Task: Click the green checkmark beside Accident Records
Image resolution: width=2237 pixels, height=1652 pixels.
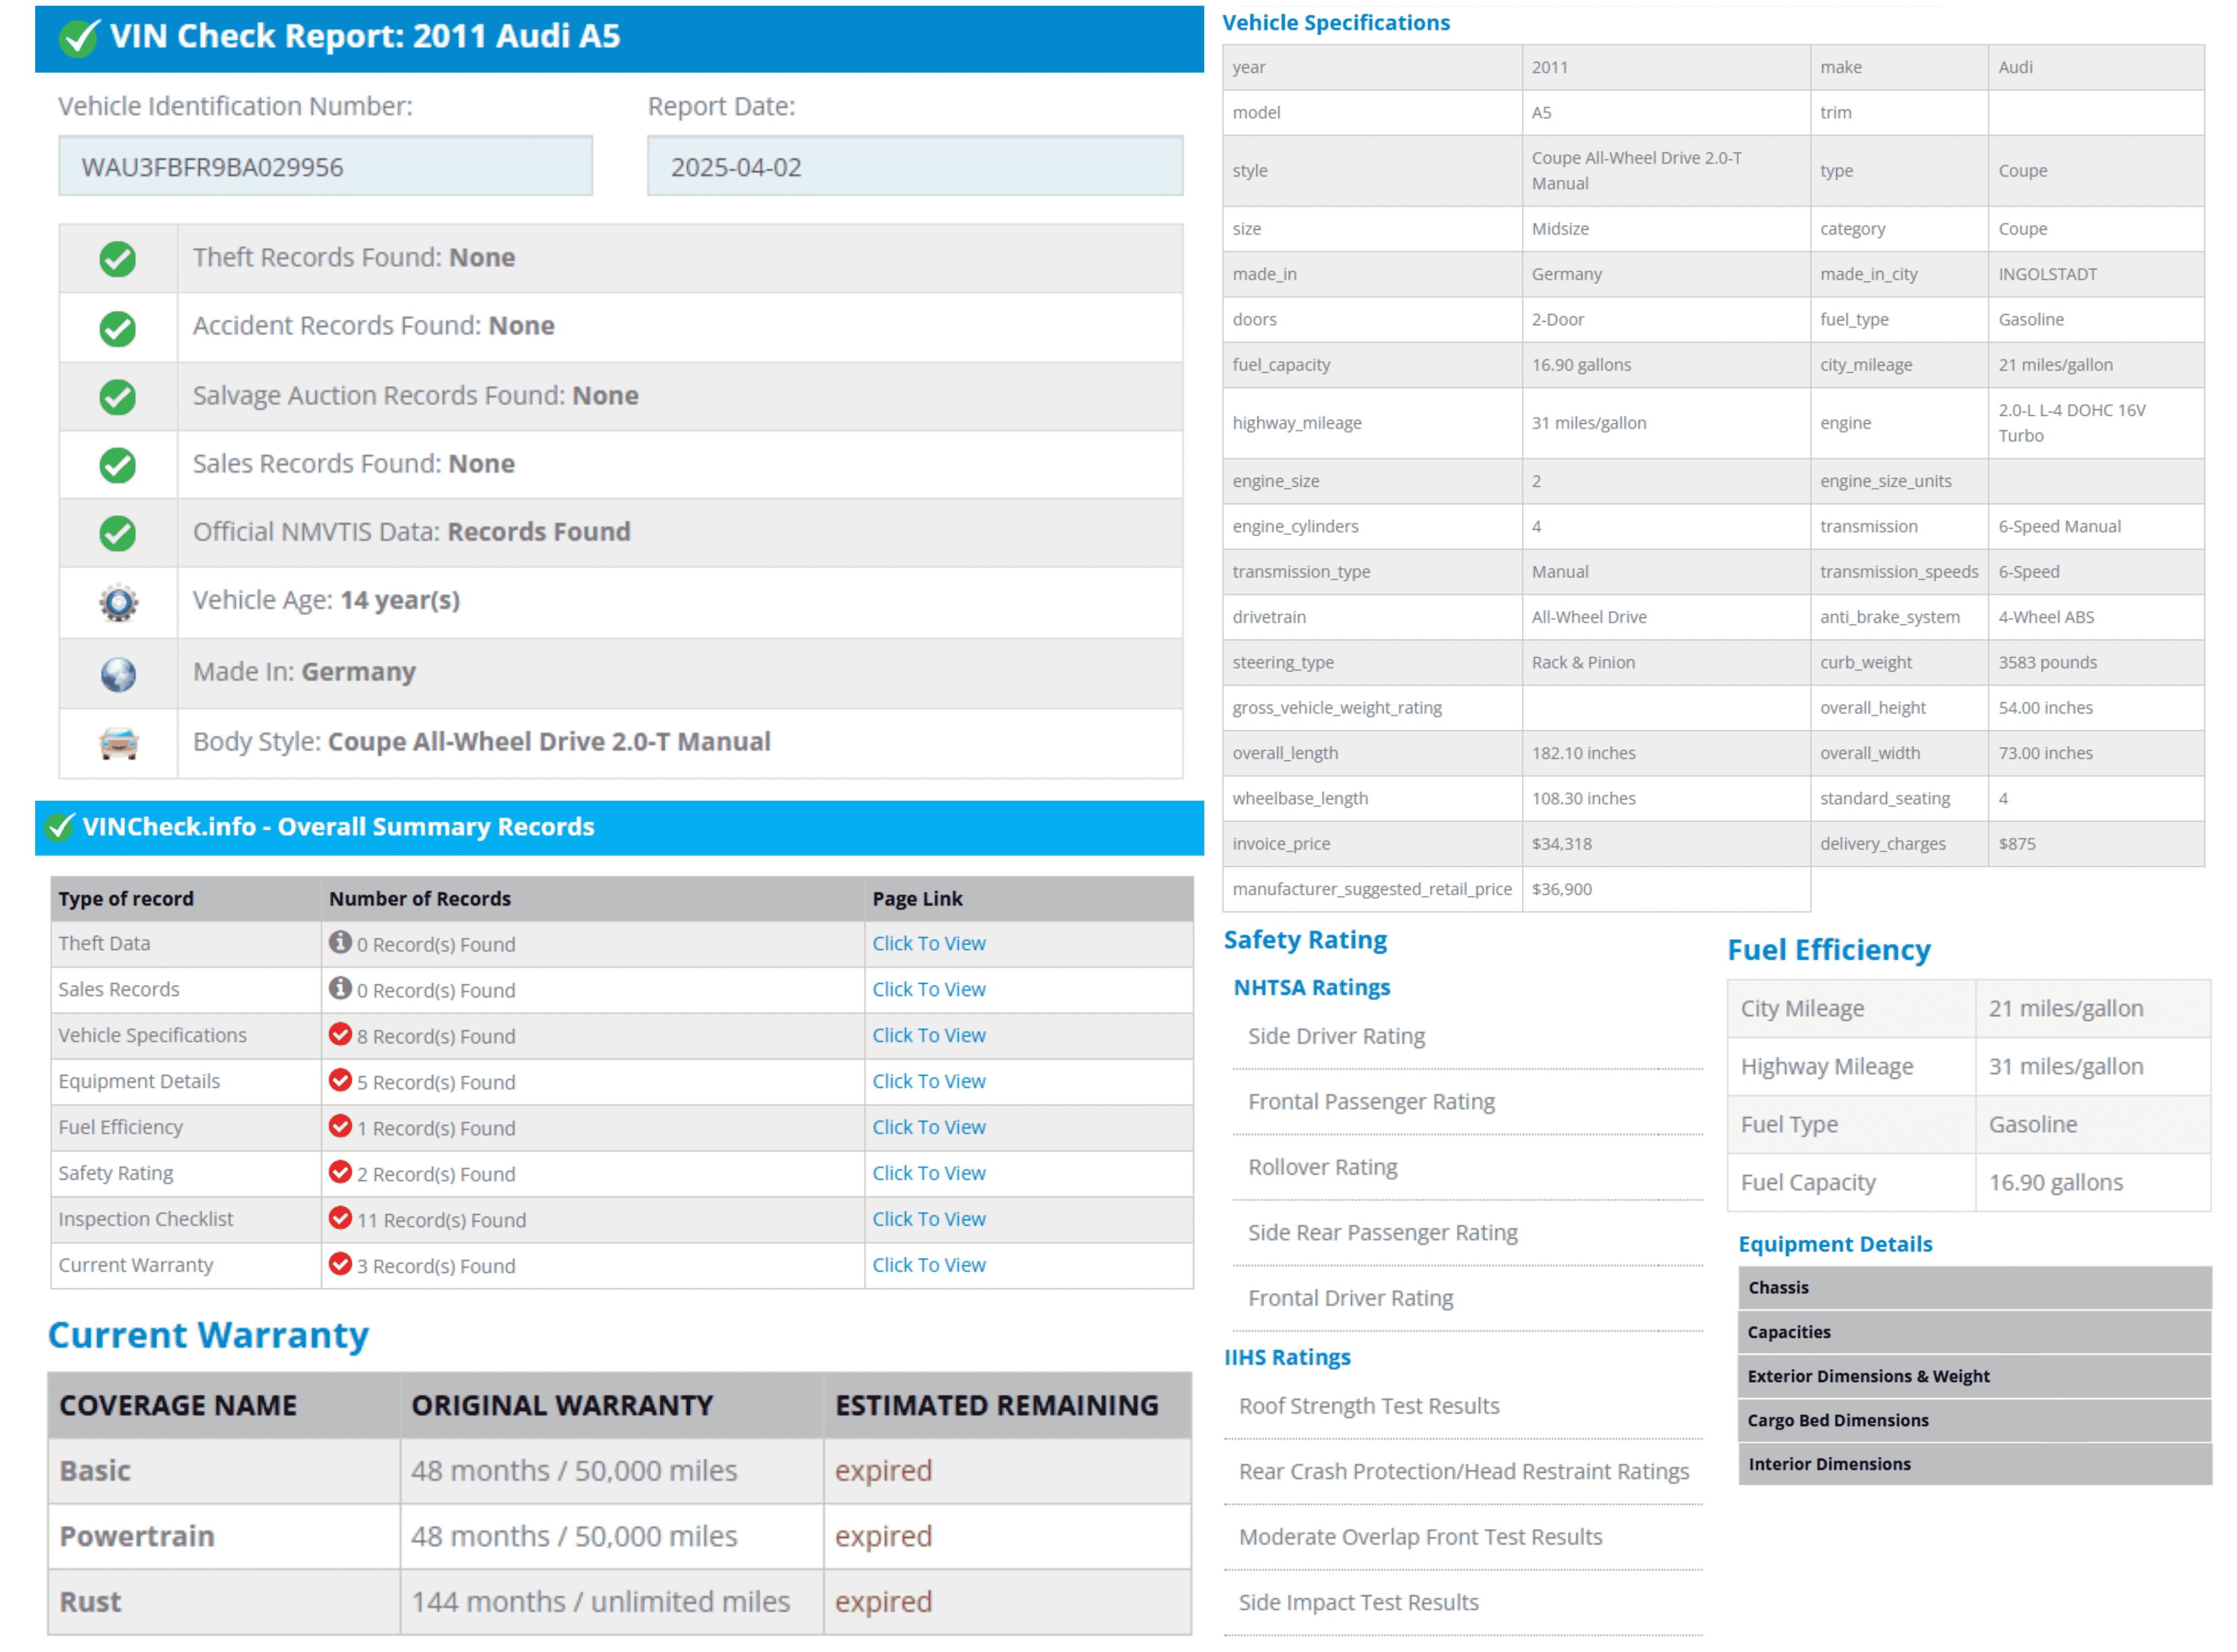Action: point(118,328)
